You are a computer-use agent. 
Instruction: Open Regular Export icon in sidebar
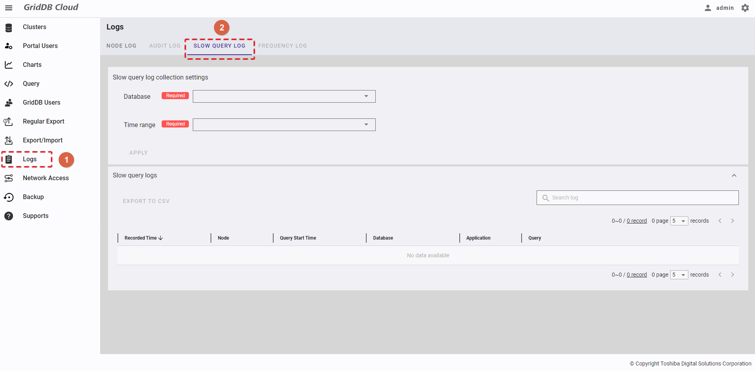(9, 122)
